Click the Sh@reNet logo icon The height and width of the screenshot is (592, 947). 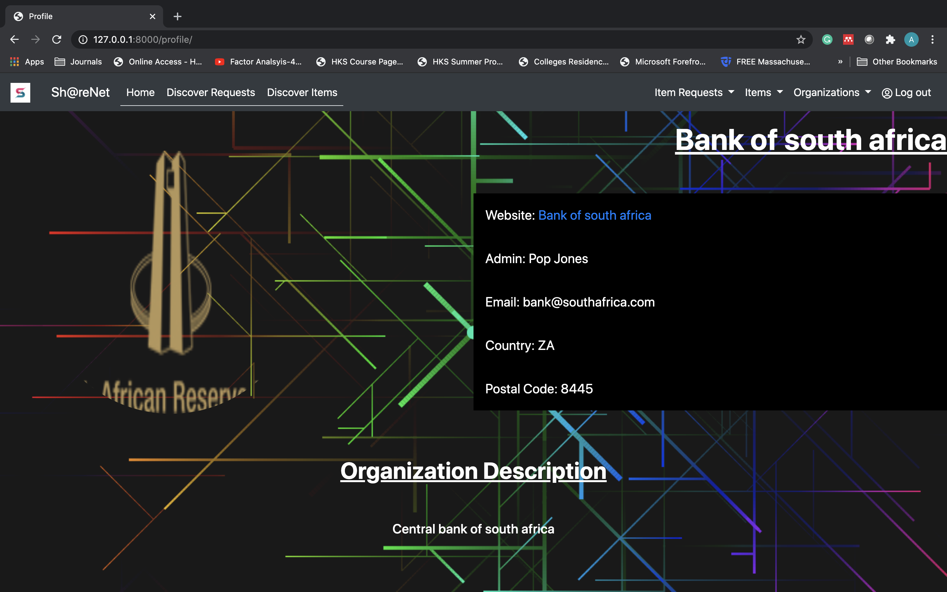[20, 93]
